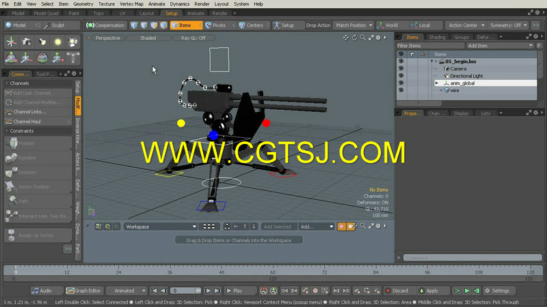Choose the spot light tool icon

pyautogui.click(x=42, y=42)
